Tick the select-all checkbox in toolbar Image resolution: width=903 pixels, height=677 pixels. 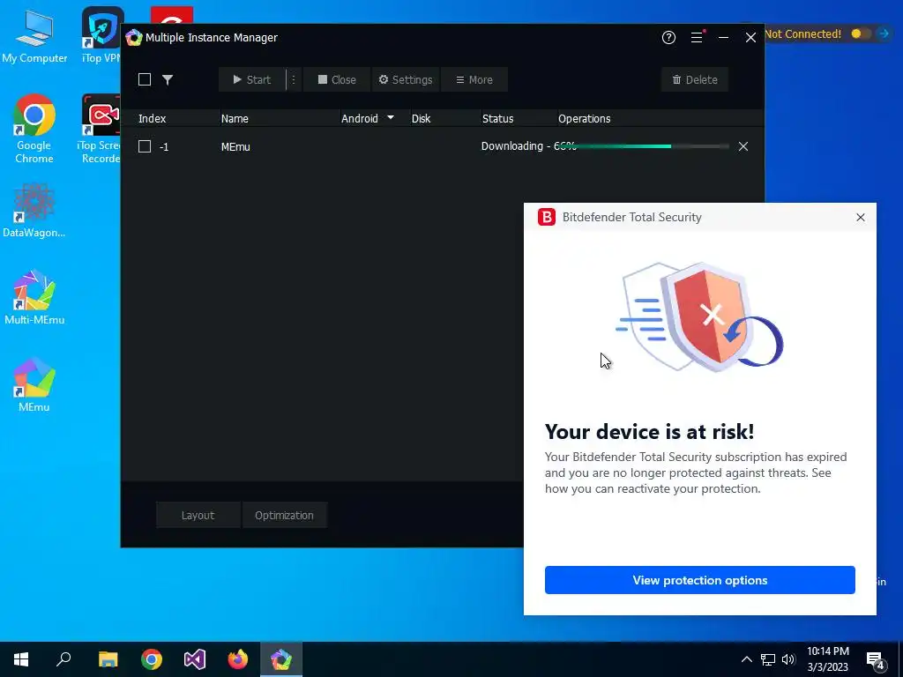tap(145, 79)
